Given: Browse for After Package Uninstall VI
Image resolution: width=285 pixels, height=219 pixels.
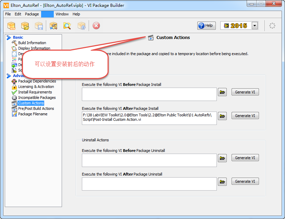Looking at the screenshot, I should pyautogui.click(x=222, y=182).
